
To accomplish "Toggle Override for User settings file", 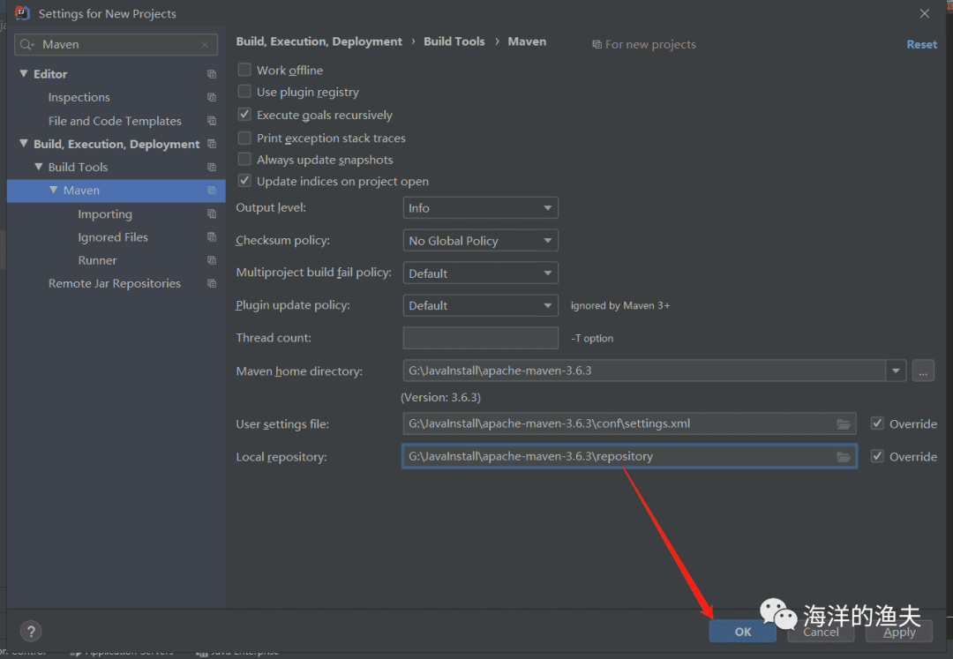I will (x=877, y=423).
